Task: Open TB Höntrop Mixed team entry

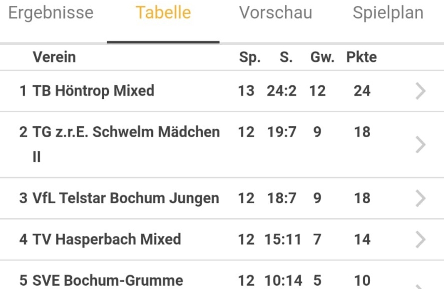Action: coord(93,91)
